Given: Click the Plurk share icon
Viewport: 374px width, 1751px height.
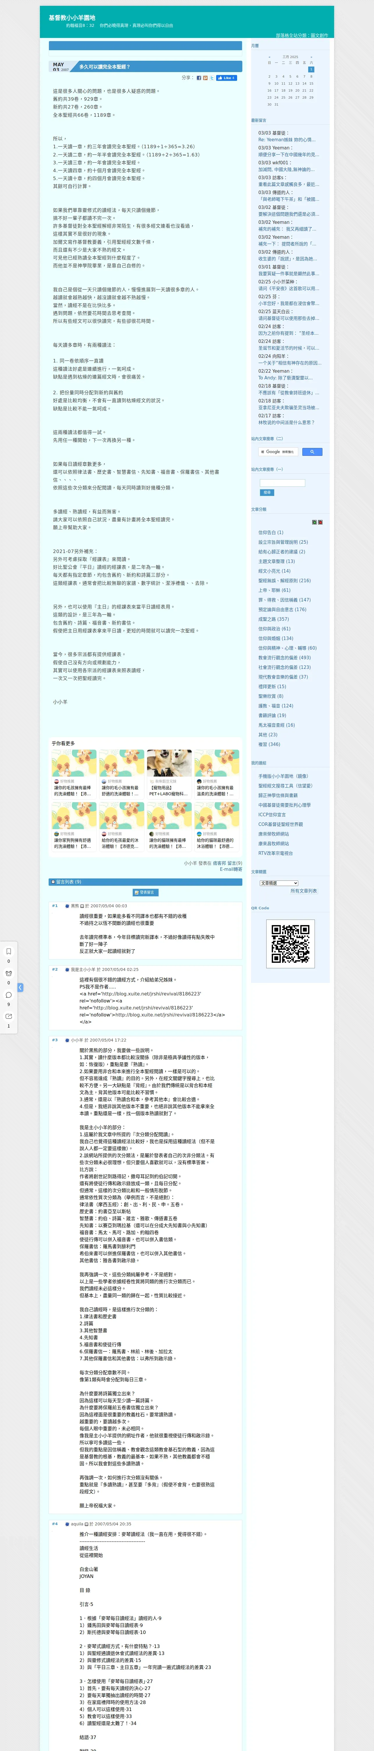Looking at the screenshot, I should click(206, 78).
